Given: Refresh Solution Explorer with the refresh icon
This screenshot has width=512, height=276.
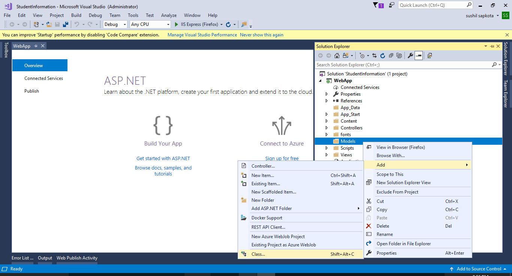Looking at the screenshot, I should (383, 55).
